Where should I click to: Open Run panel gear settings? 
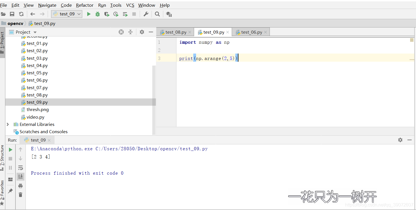point(400,140)
